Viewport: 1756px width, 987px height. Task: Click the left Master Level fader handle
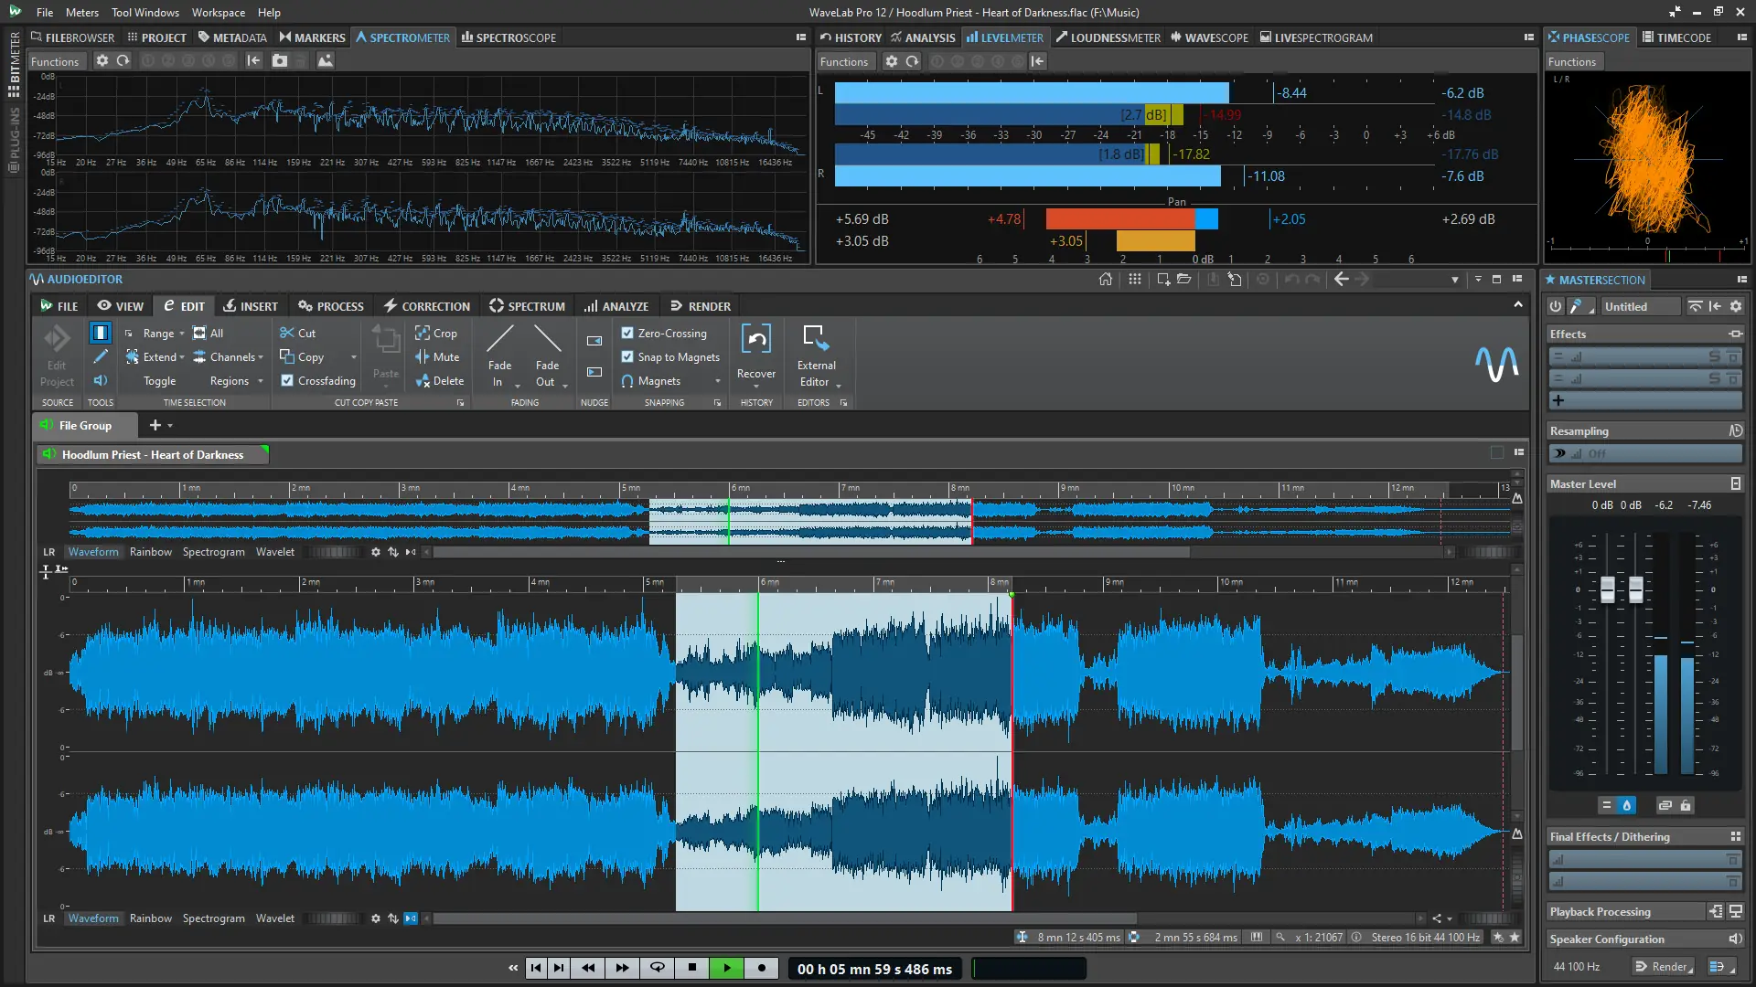pos(1607,589)
